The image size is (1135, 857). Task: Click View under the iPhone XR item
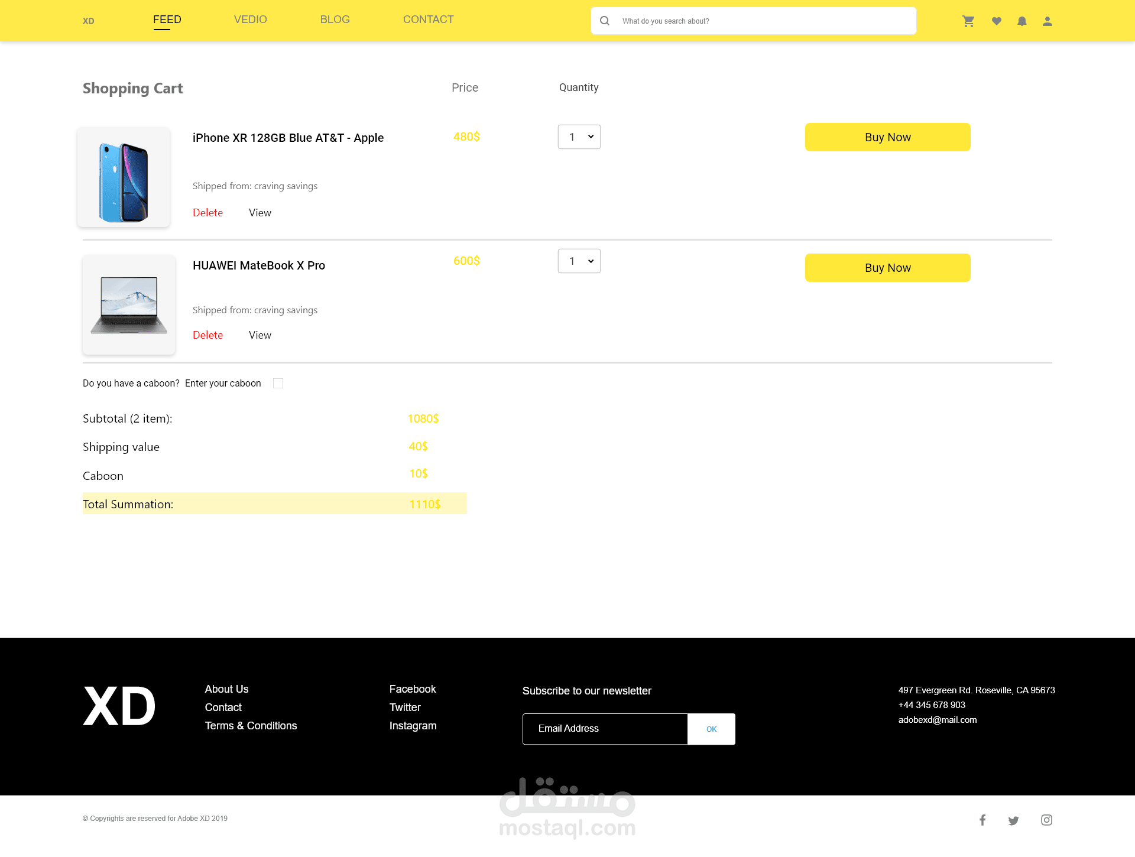coord(260,213)
